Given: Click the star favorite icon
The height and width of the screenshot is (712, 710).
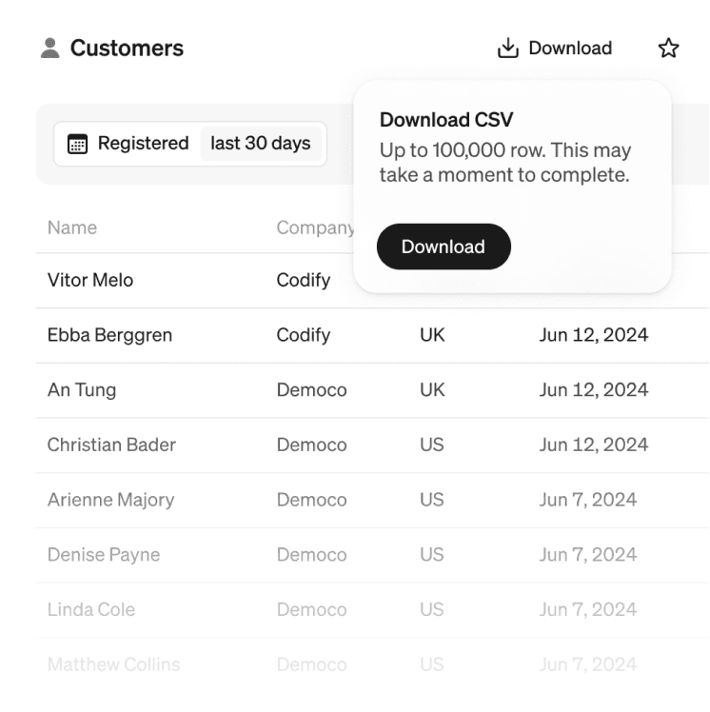Looking at the screenshot, I should click(x=669, y=49).
